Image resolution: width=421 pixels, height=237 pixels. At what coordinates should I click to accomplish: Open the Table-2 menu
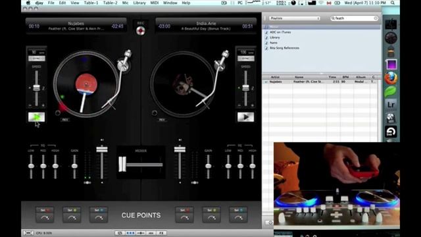tap(111, 3)
